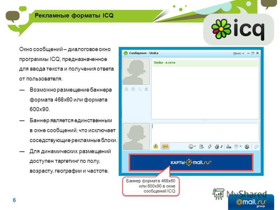The width and height of the screenshot is (280, 210).
Task: Click the first grayed icon under Umka's avatar
Action: click(126, 89)
